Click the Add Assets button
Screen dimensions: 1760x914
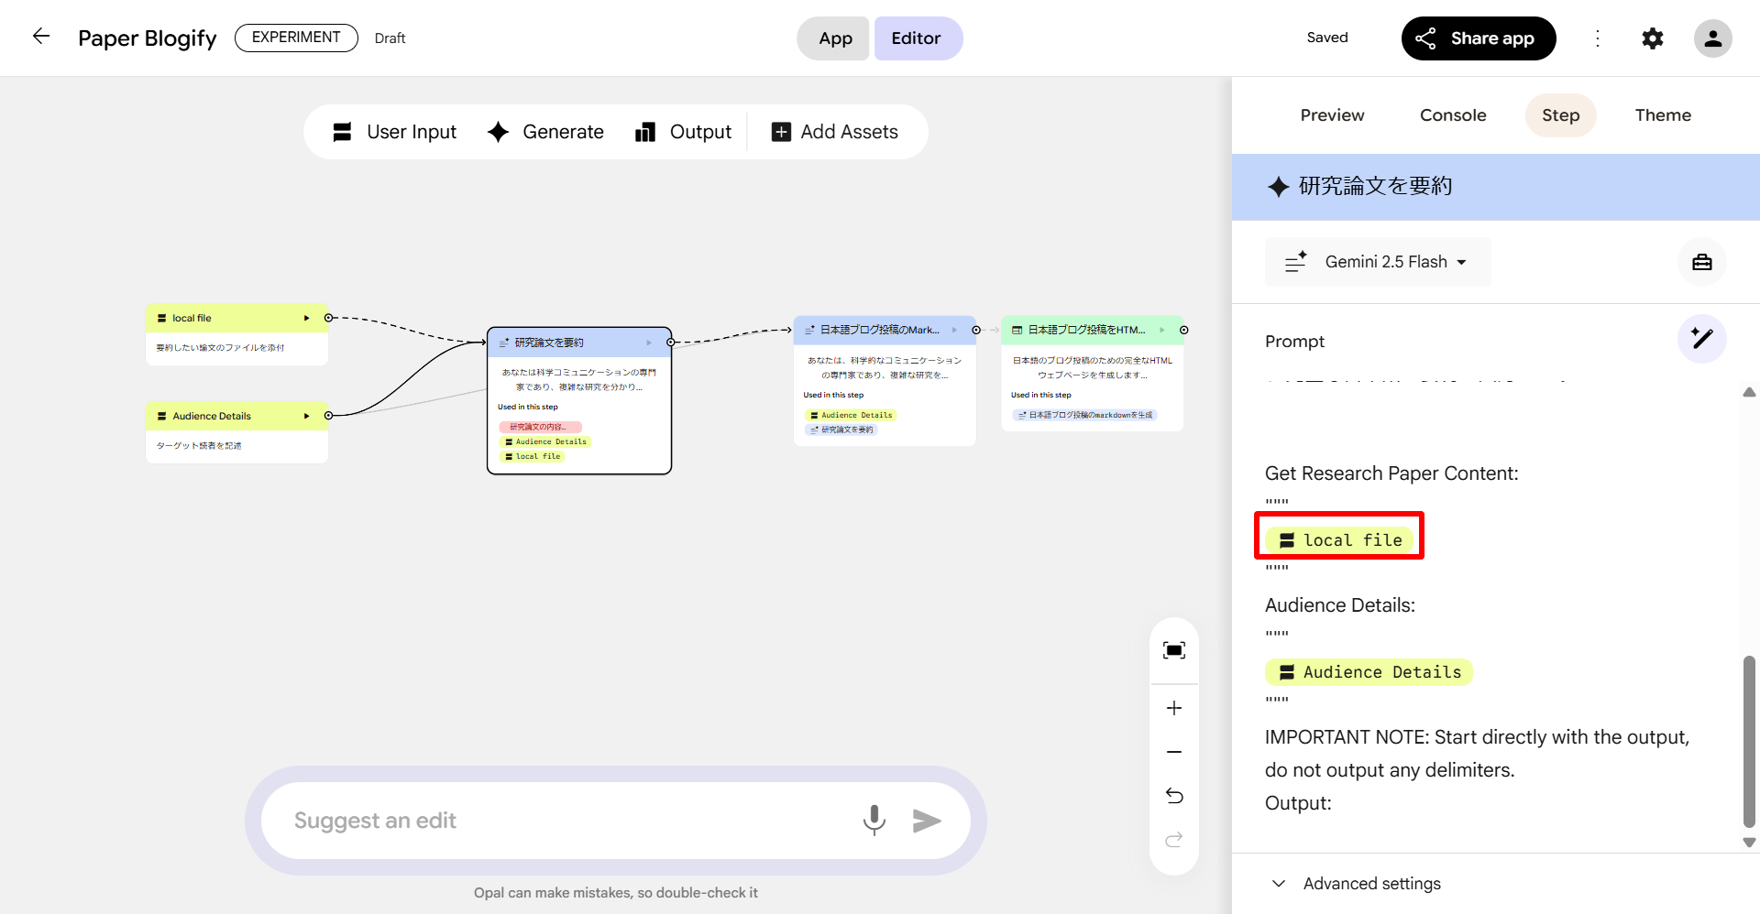point(835,132)
